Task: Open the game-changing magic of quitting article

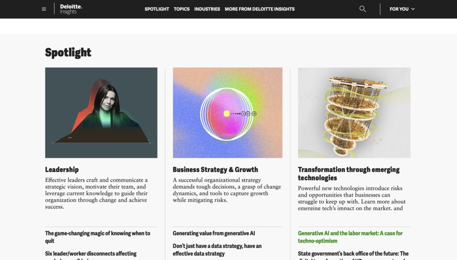Action: coord(98,237)
